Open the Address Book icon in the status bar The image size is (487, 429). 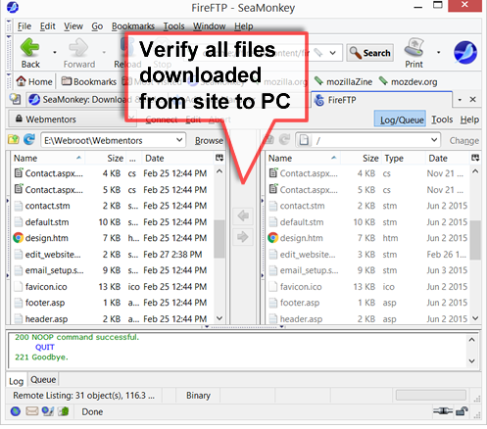(64, 411)
